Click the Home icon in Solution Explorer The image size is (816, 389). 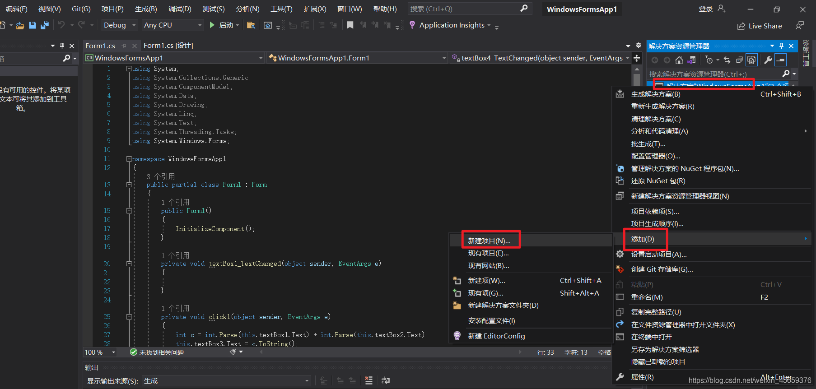click(x=679, y=60)
